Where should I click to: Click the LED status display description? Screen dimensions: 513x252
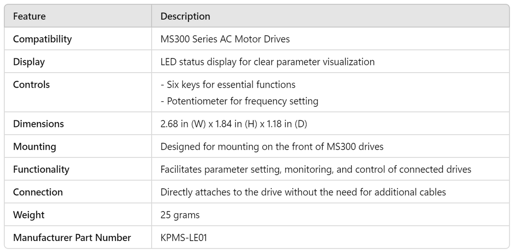pos(267,62)
